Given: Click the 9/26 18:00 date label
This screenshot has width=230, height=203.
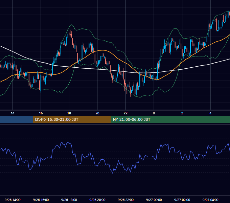Looking at the screenshot, I should [x=69, y=200].
